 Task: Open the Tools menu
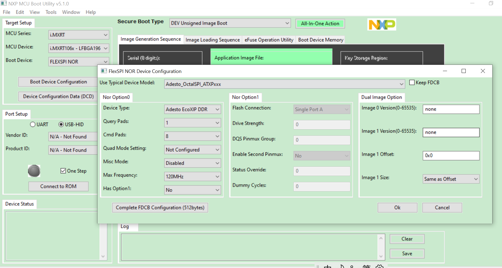coord(51,12)
